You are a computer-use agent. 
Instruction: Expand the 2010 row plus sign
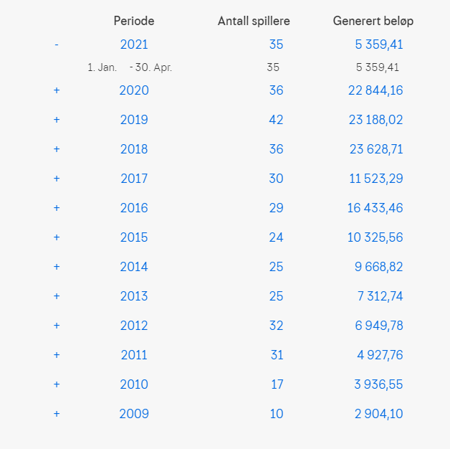click(x=57, y=384)
